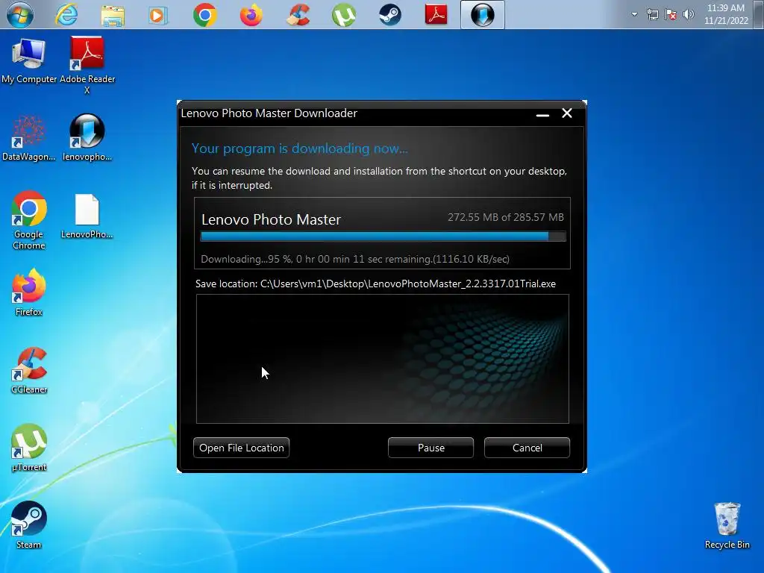Click the 'Your program is downloading now...' heading
Image resolution: width=764 pixels, height=573 pixels.
[x=300, y=148]
